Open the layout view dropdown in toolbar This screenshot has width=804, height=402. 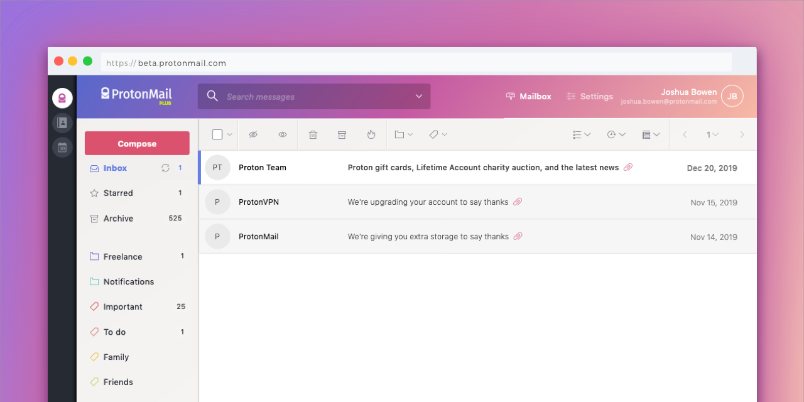click(x=651, y=134)
